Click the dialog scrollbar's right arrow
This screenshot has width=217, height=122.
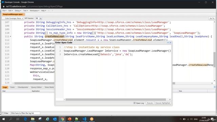pyautogui.click(x=170, y=99)
